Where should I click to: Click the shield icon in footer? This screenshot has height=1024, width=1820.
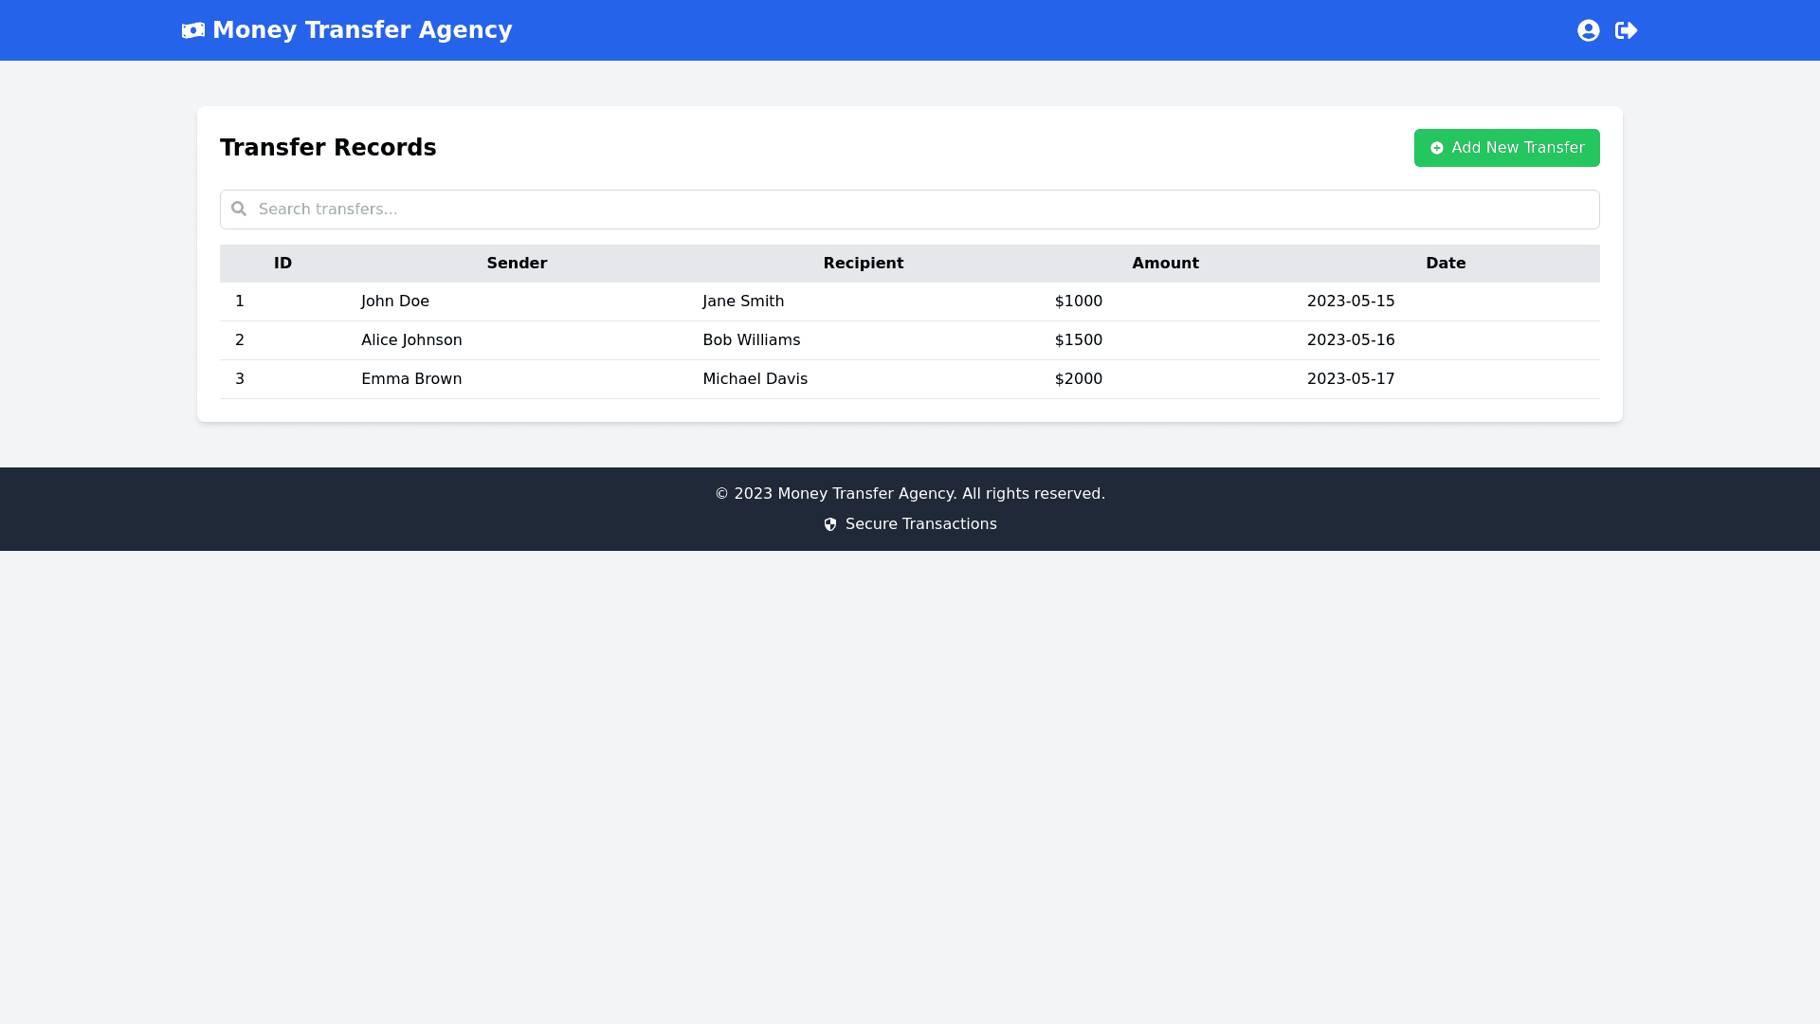point(830,524)
